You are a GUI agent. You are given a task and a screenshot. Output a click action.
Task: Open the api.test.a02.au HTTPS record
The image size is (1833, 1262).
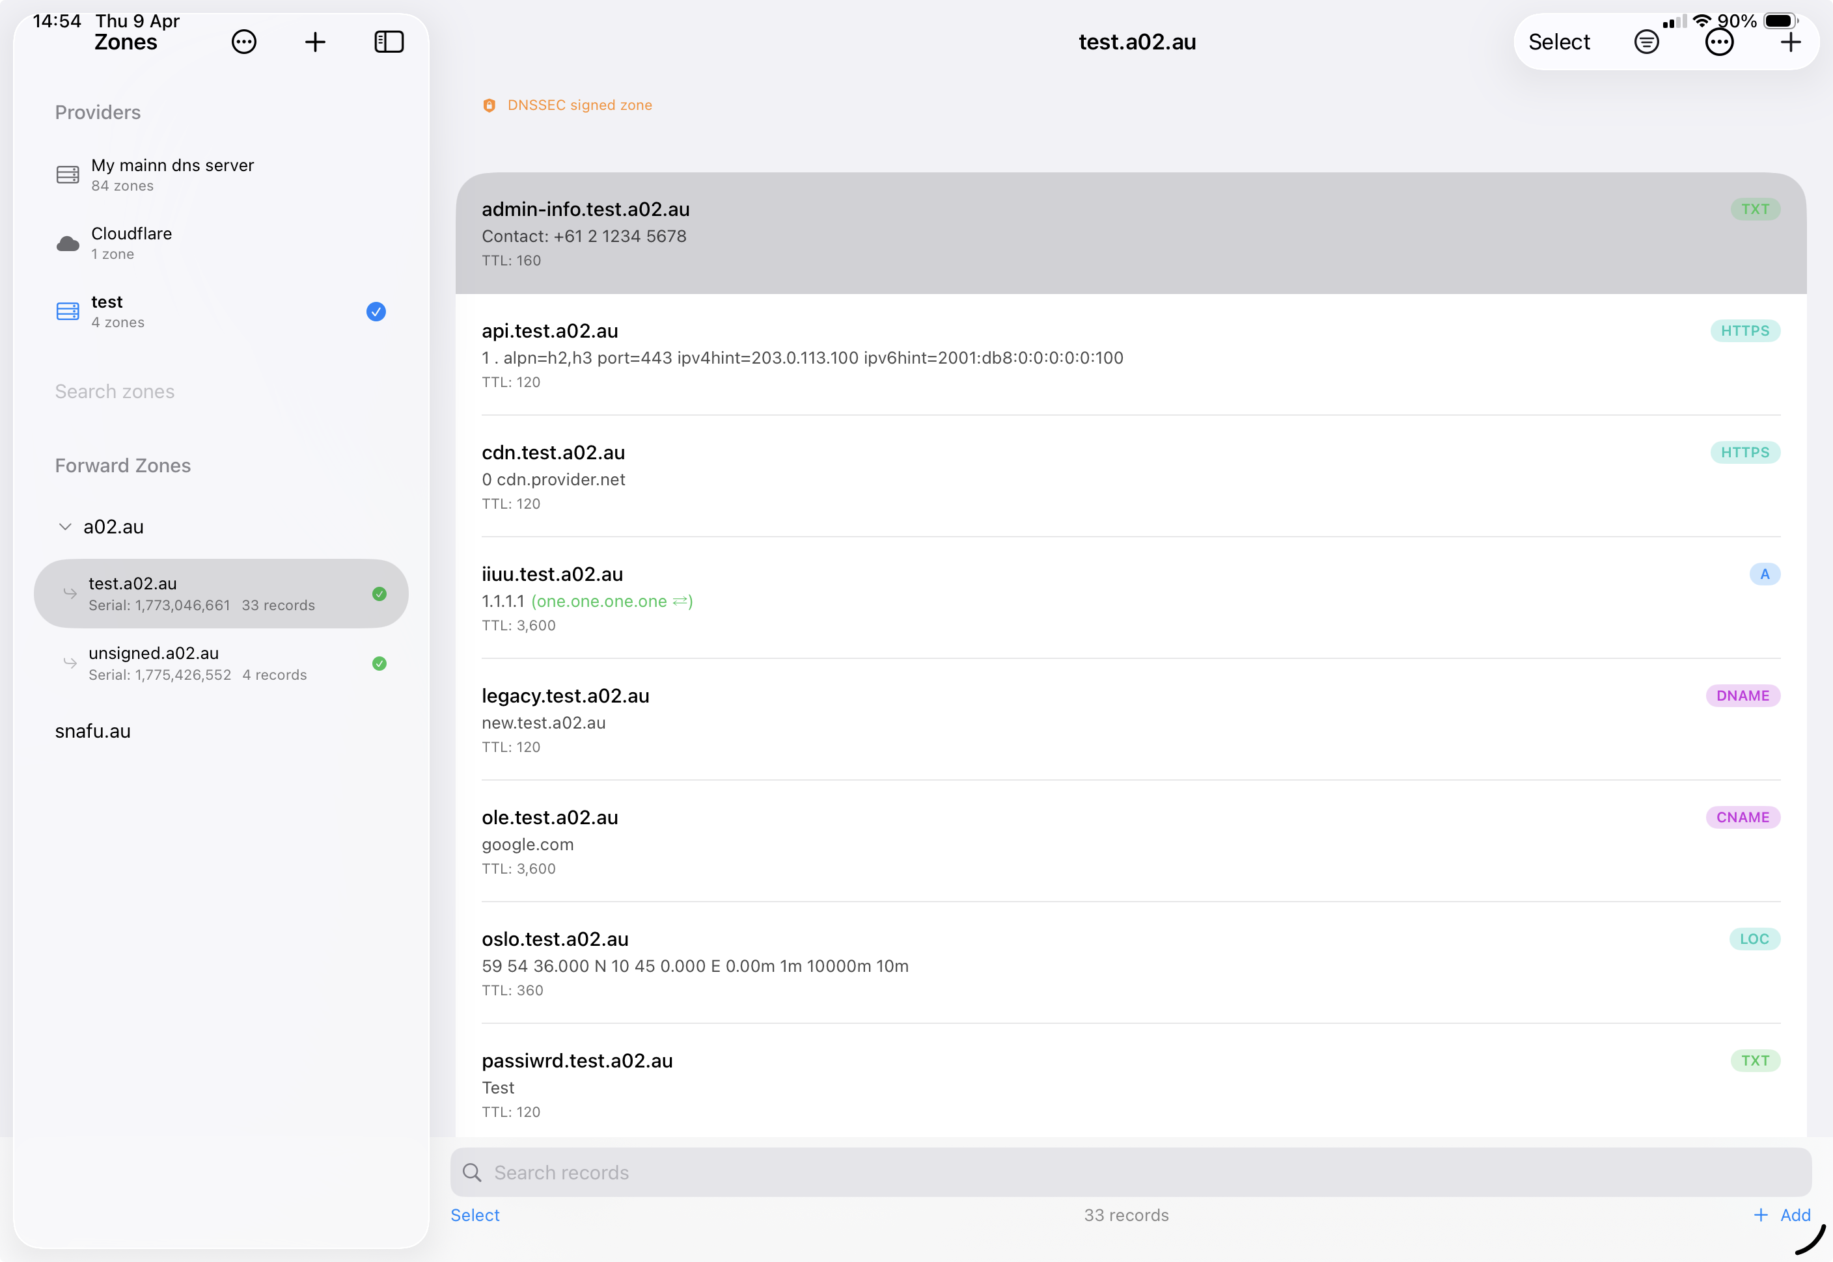(1131, 355)
